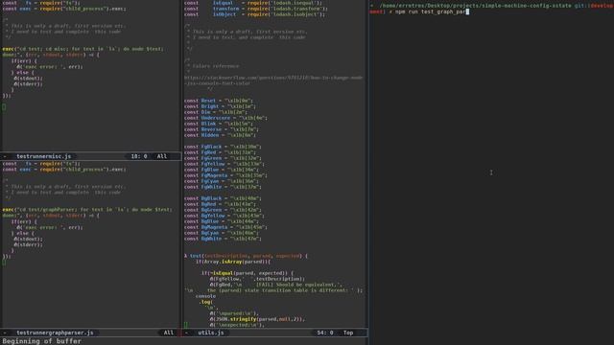Viewport: 614px width, 345px height.
Task: Click the JSON.stringify(parsed,null,2) line
Action: (x=257, y=319)
